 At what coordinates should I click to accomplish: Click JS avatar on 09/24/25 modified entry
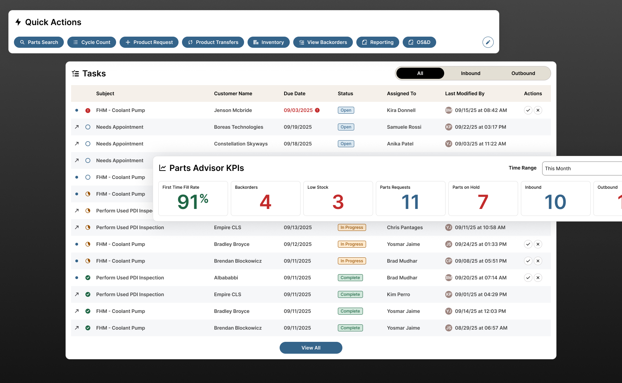pyautogui.click(x=449, y=244)
